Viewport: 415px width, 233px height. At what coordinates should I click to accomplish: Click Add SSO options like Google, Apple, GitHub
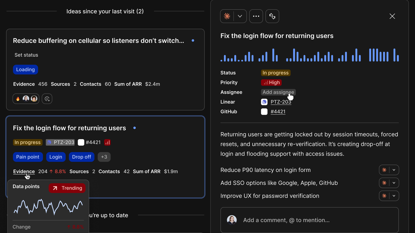coord(279,183)
